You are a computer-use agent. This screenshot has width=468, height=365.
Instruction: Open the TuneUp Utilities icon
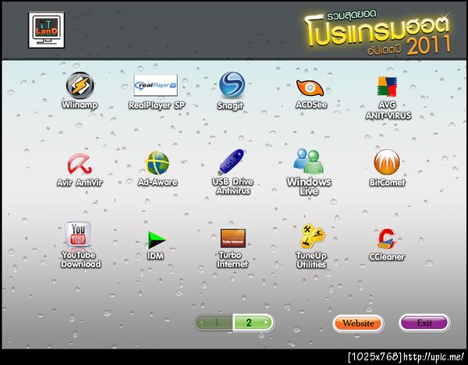(x=312, y=236)
